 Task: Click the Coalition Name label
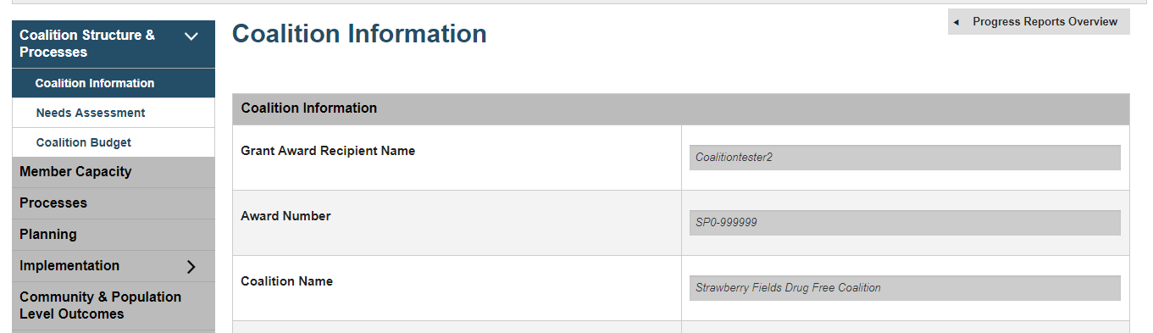tap(286, 281)
